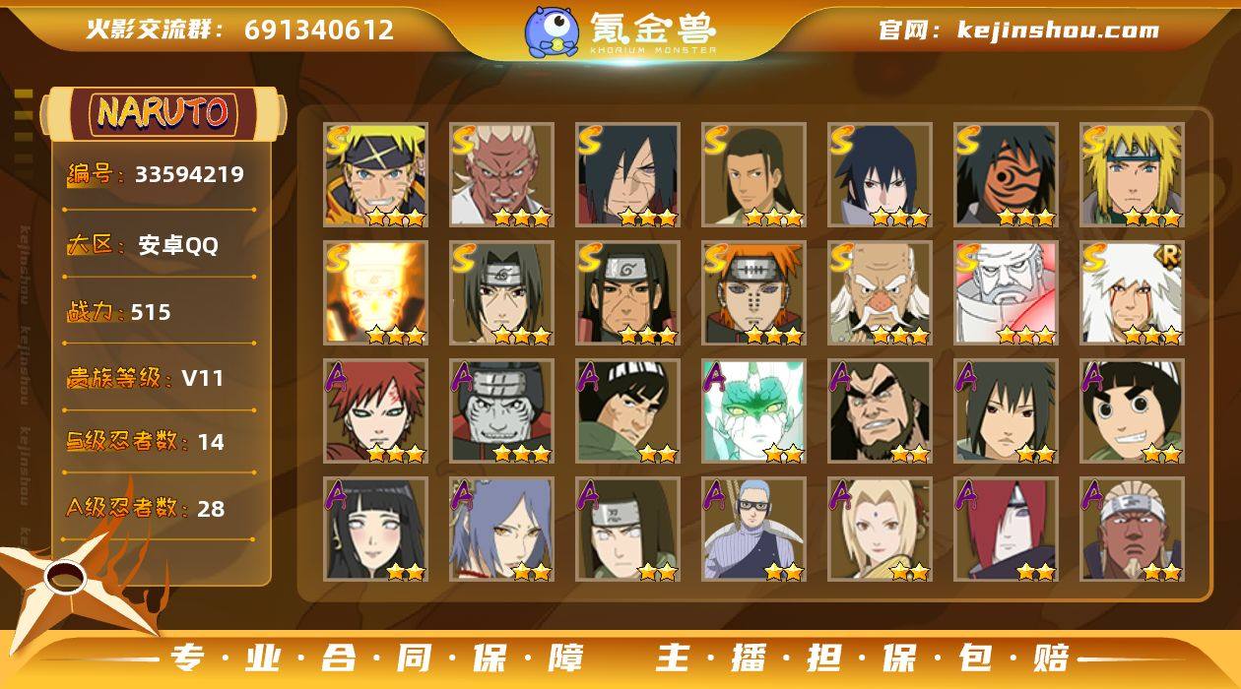
Task: Click the orange-haired Pain character portrait
Action: (x=753, y=292)
